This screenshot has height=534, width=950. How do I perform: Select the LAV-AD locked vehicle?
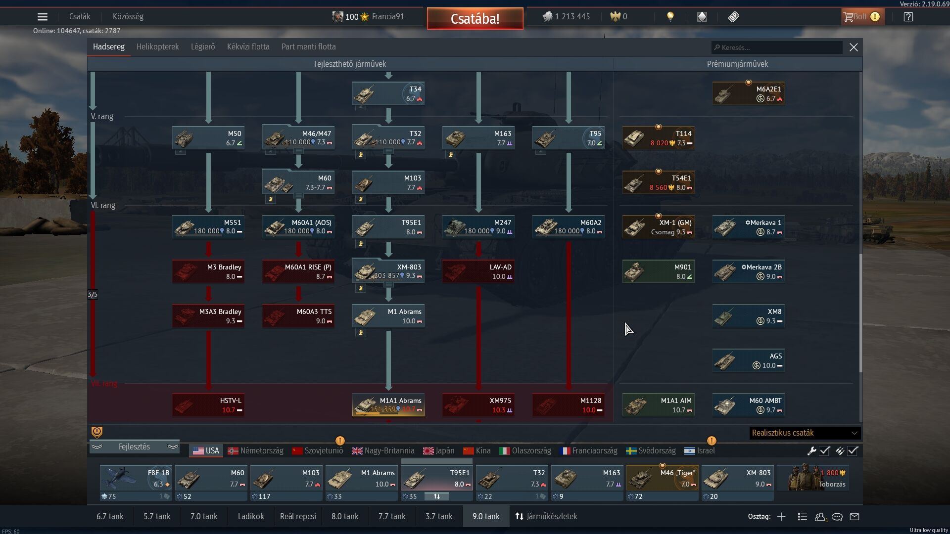click(478, 271)
